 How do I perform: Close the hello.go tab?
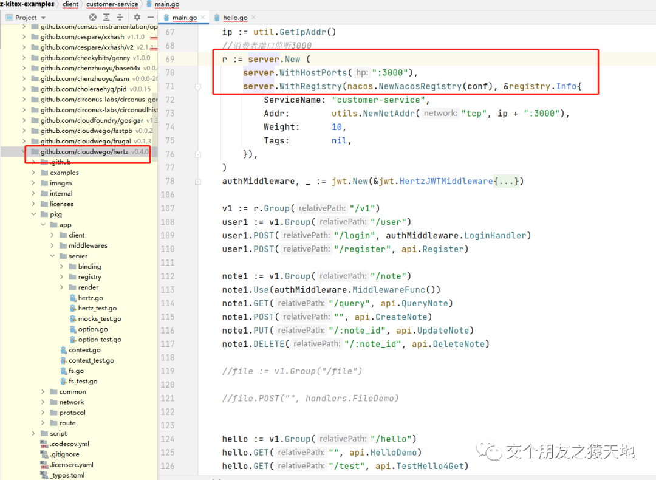click(x=253, y=18)
